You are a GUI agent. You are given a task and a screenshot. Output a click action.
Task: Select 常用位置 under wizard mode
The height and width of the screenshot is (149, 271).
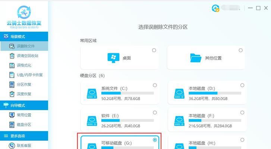24,115
